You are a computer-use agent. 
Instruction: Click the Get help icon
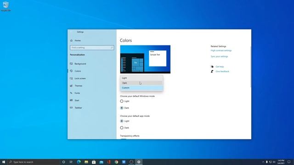[212, 66]
